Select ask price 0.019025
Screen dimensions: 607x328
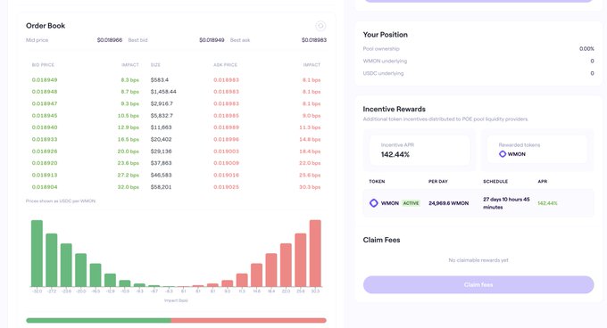click(x=226, y=187)
